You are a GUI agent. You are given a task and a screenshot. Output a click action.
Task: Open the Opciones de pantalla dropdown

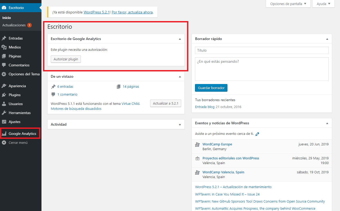pos(288,4)
